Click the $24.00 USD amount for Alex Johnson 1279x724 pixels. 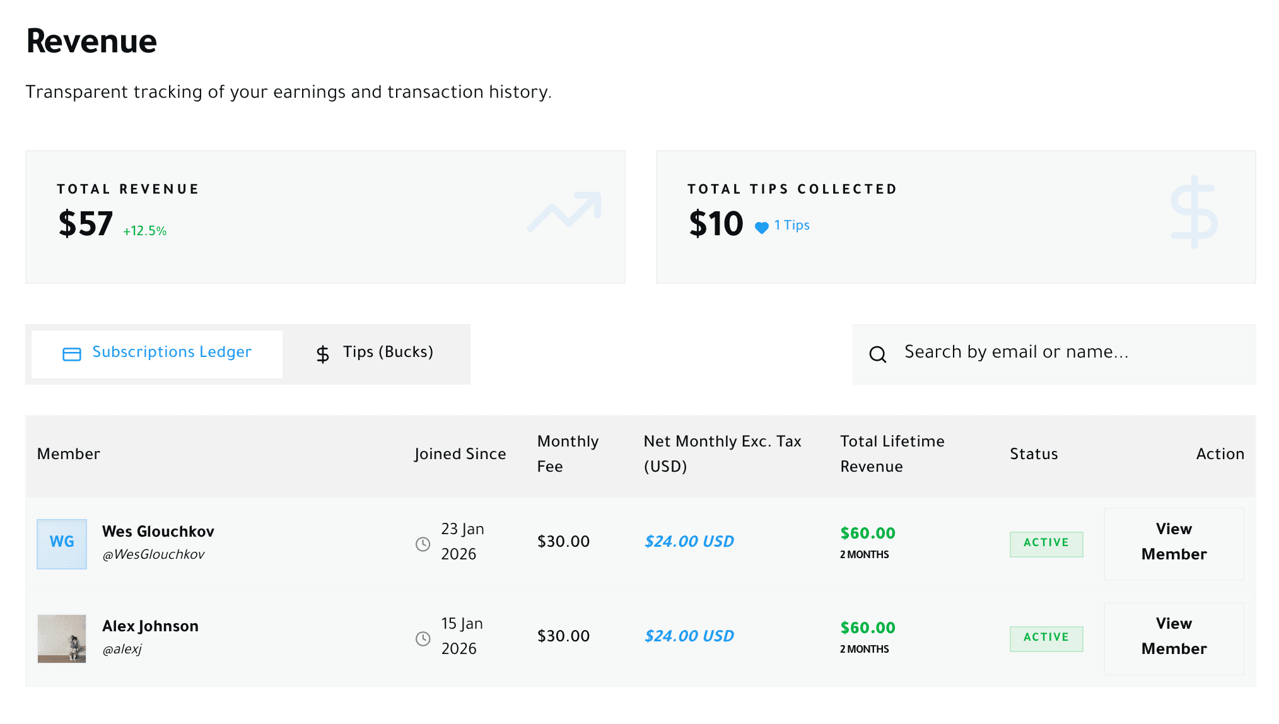point(688,636)
